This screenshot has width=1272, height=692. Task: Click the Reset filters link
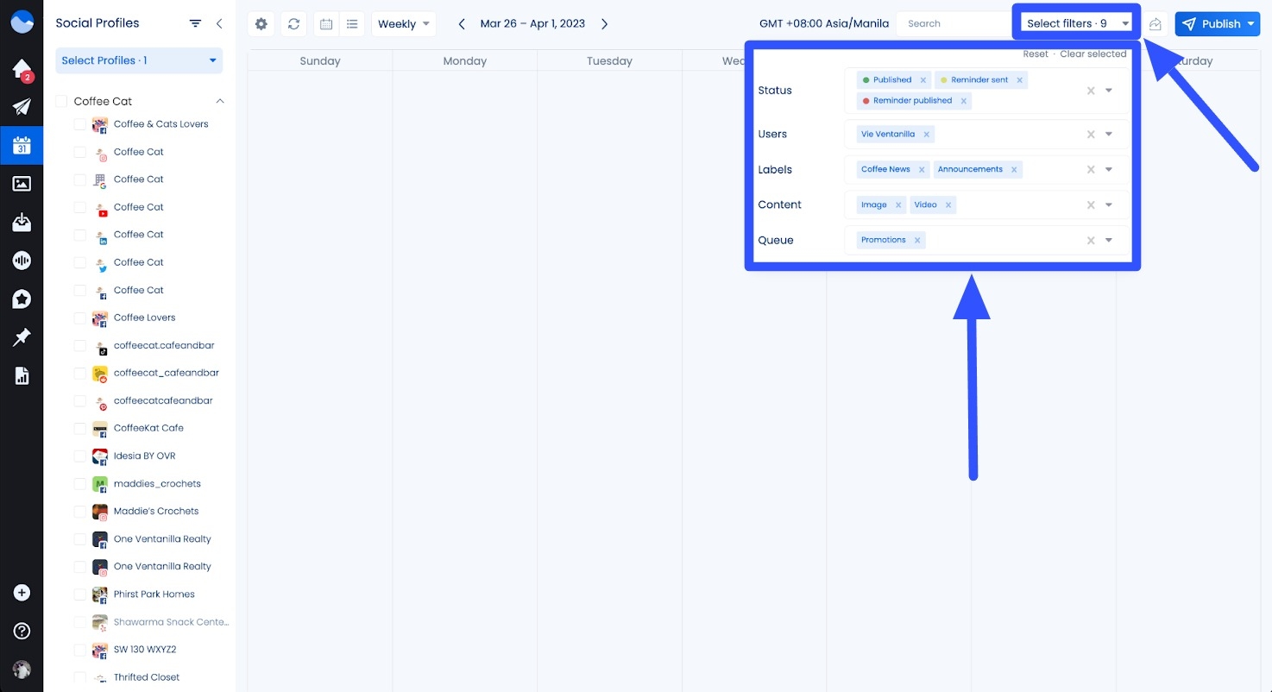[1035, 53]
